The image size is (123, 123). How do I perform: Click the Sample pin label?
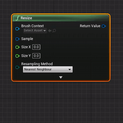tap(27, 39)
